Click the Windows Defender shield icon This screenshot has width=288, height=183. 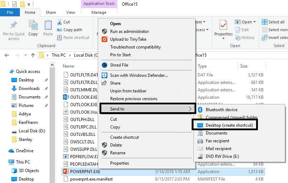[105, 75]
